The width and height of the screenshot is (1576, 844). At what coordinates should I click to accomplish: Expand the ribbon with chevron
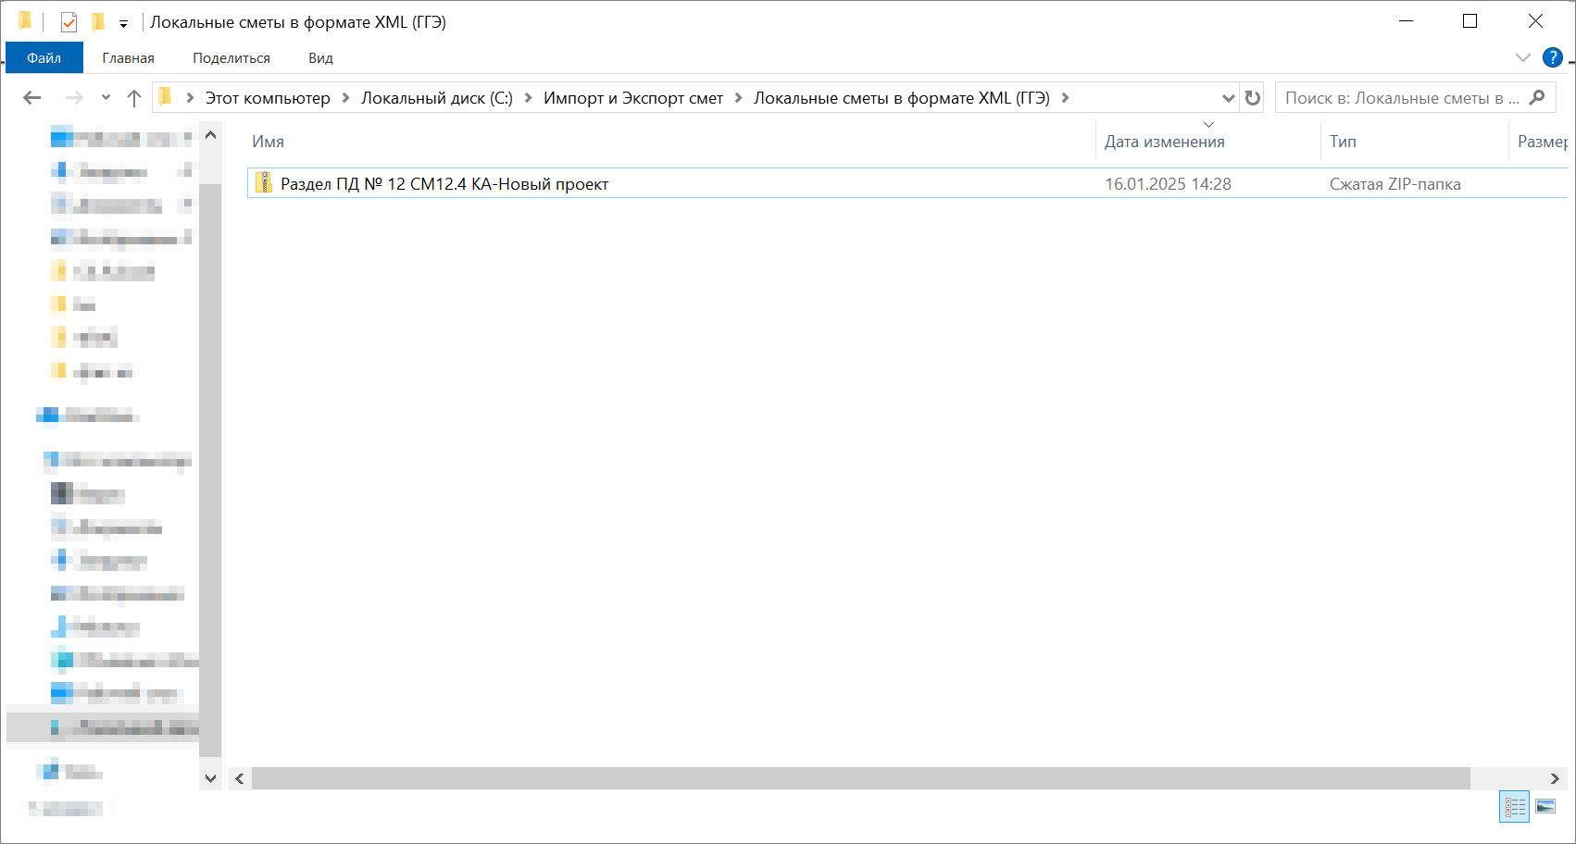1522,57
